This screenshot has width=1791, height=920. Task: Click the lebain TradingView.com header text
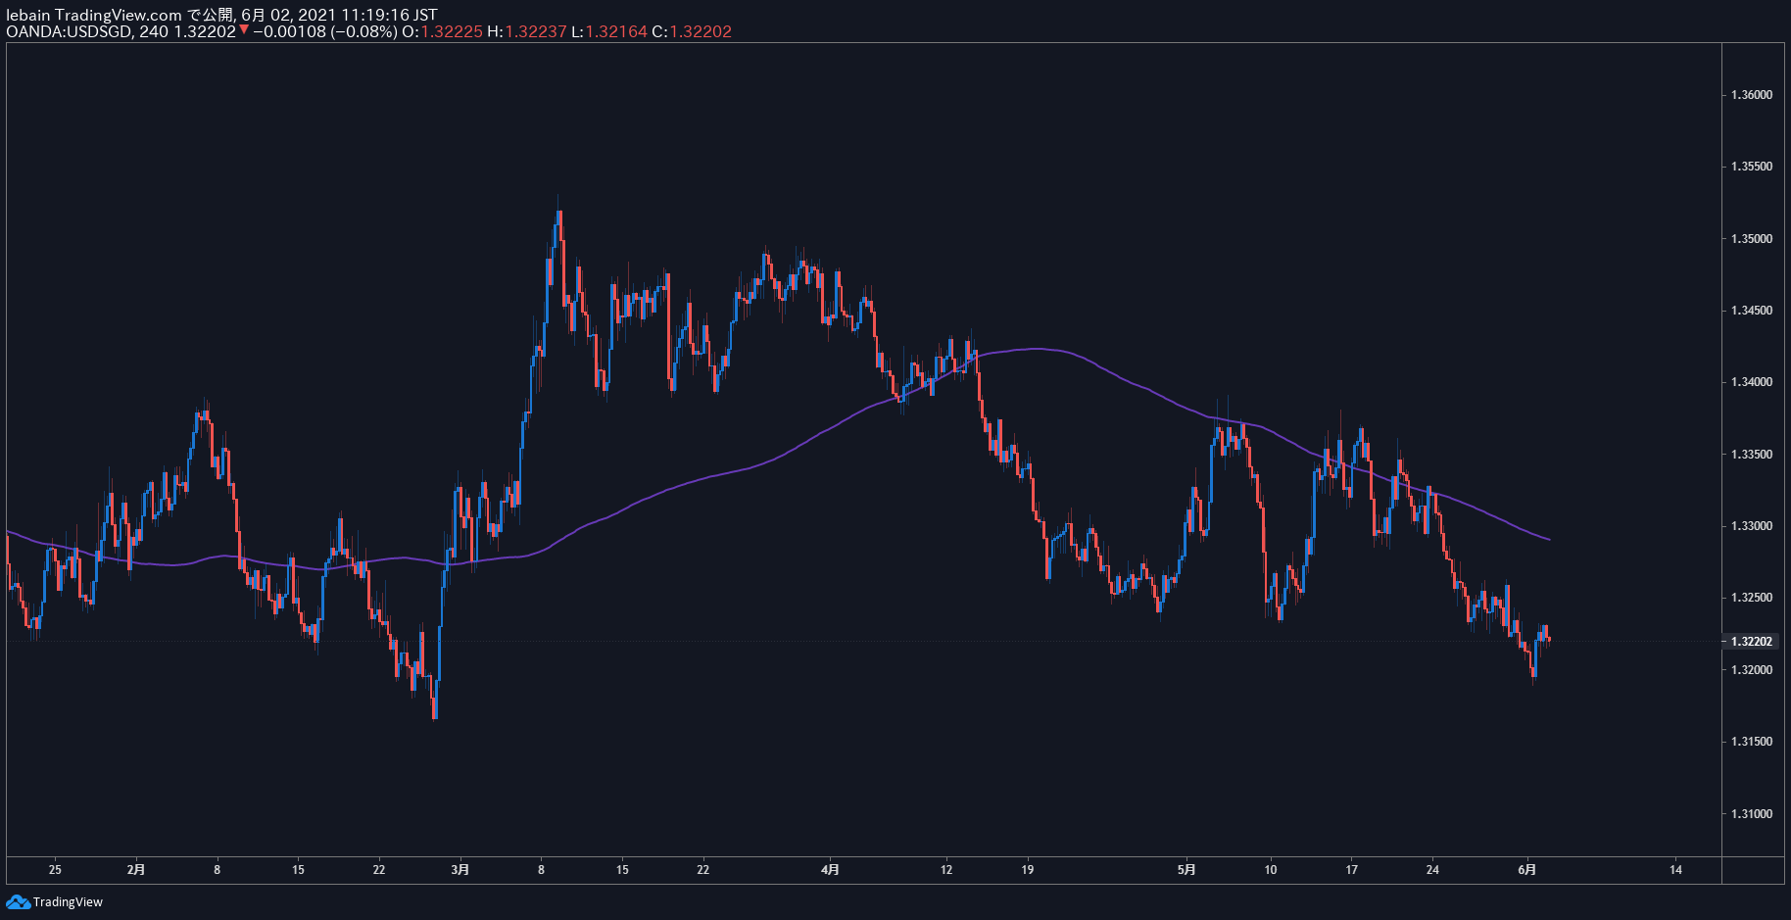tap(94, 15)
